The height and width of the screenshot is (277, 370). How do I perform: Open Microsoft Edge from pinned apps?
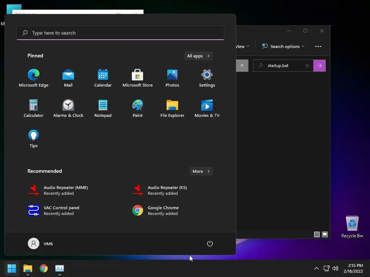[34, 78]
